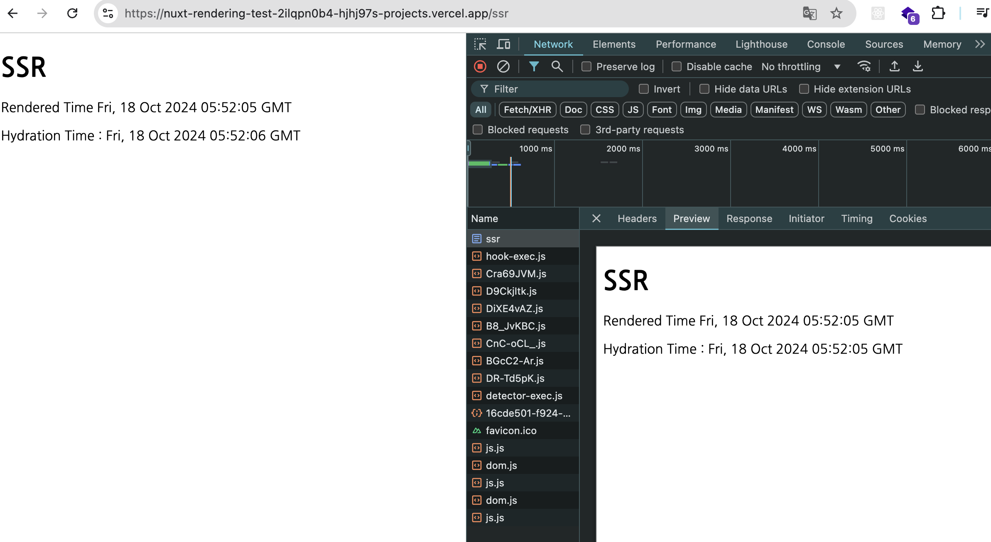
Task: Open the React DevTools extension icon
Action: coord(878,13)
